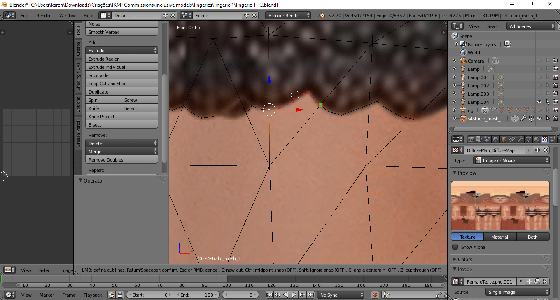Click the World properties icon (globe)

(x=496, y=139)
